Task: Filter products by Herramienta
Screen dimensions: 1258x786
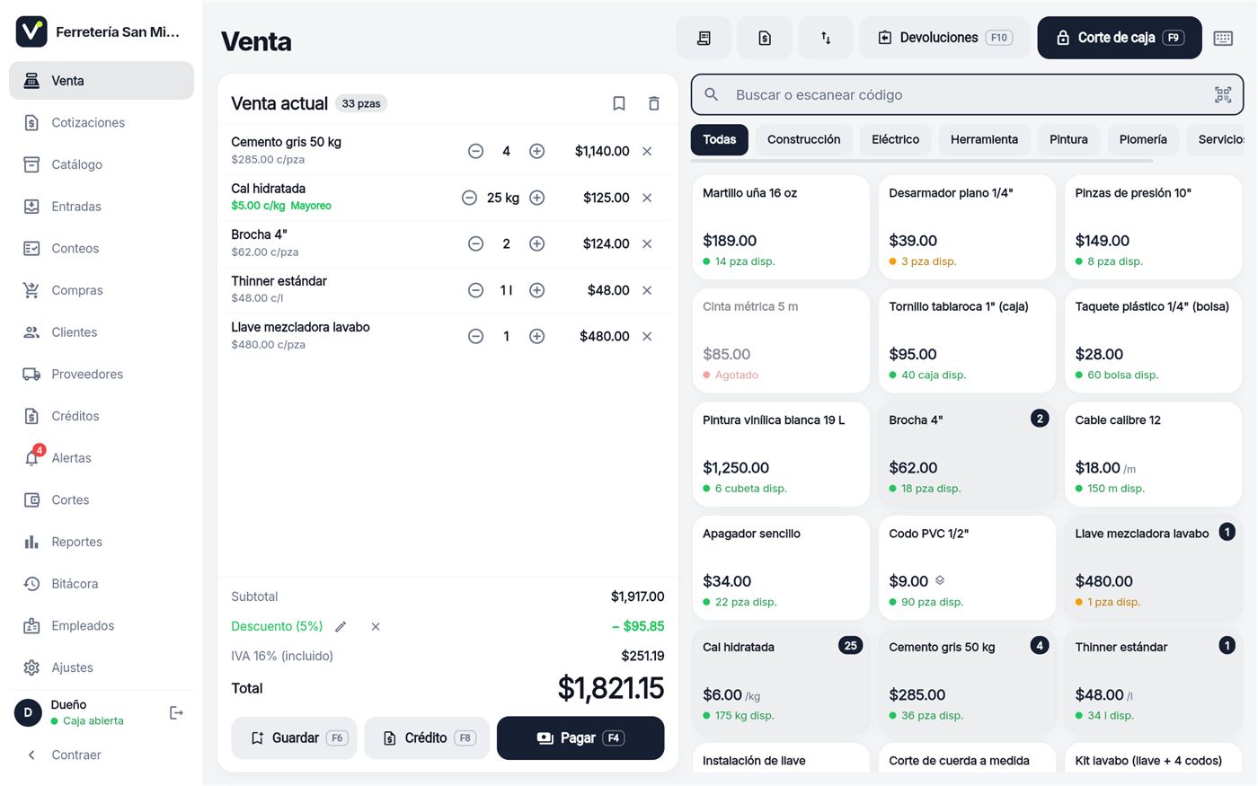Action: (984, 139)
